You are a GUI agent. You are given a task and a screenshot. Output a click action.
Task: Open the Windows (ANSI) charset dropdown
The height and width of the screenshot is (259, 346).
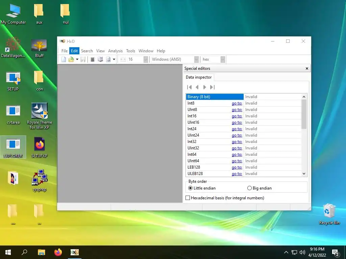coord(196,59)
